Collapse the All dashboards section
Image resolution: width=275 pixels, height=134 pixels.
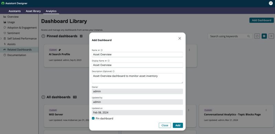click(43, 97)
